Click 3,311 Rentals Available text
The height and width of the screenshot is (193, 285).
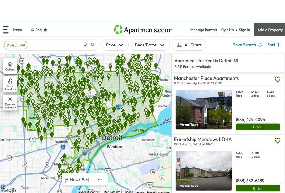click(x=193, y=67)
